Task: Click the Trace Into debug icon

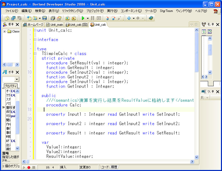Action: (107, 18)
